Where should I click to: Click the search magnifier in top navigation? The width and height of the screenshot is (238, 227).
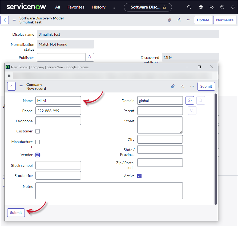click(189, 7)
